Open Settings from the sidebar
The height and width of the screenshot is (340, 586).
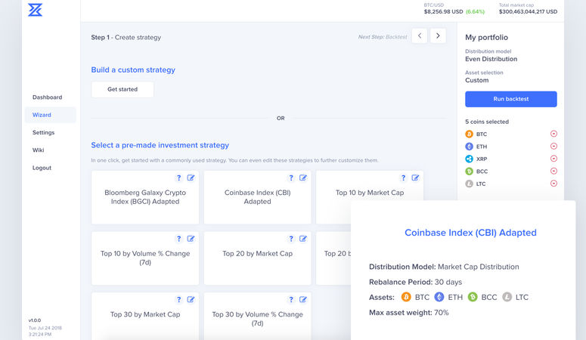click(x=44, y=132)
